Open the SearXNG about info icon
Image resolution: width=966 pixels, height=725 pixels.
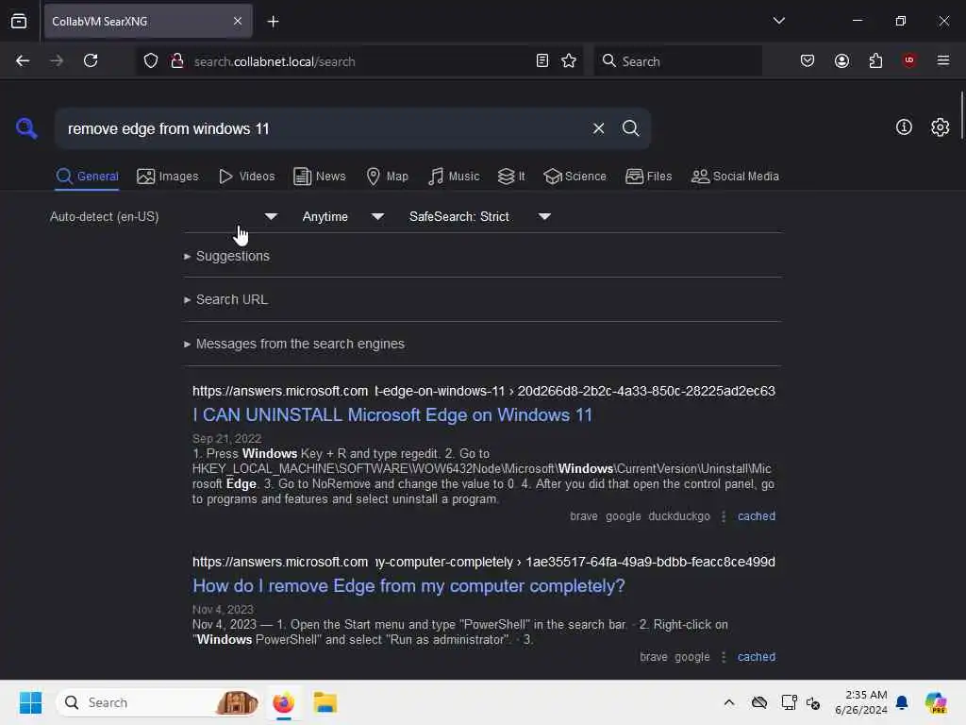(904, 127)
